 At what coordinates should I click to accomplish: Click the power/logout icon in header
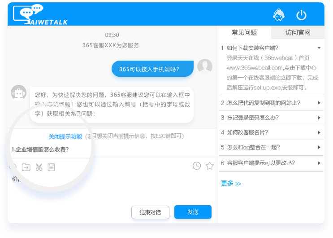pos(302,15)
